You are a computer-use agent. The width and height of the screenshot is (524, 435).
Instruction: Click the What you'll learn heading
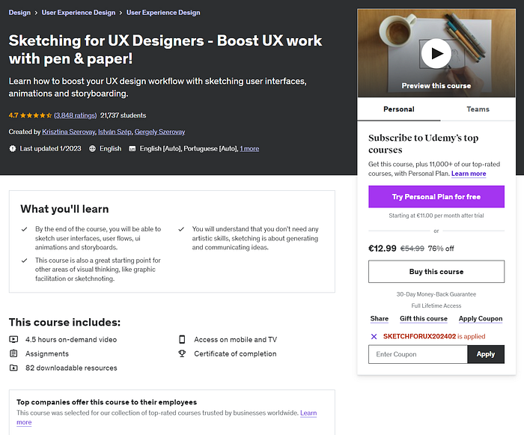click(x=64, y=209)
